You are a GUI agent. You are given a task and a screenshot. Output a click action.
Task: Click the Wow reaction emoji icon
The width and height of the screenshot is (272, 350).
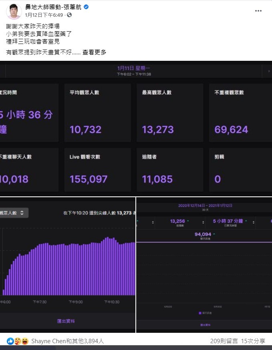point(18,341)
